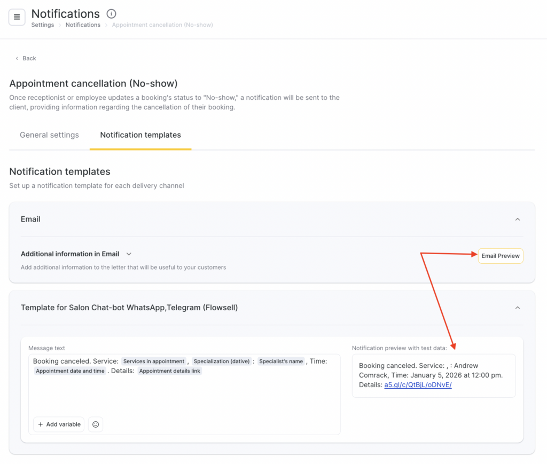Open the a5.gl details link

(x=418, y=385)
